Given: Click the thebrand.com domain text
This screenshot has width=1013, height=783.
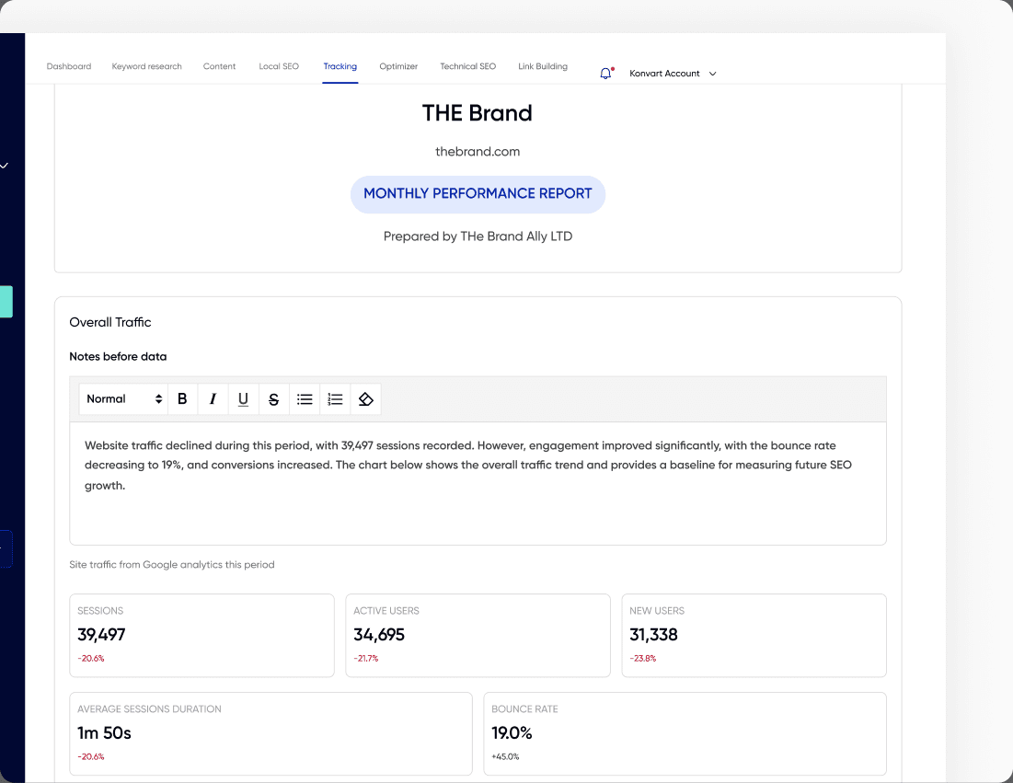Looking at the screenshot, I should pos(478,151).
